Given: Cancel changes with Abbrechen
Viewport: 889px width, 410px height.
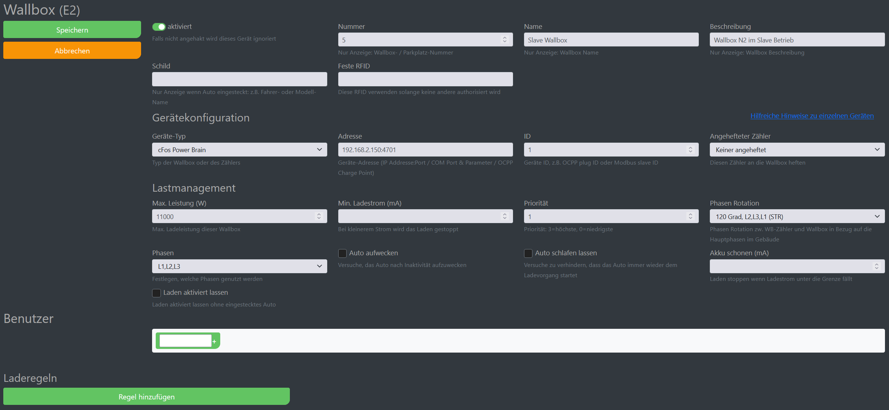Looking at the screenshot, I should 72,50.
